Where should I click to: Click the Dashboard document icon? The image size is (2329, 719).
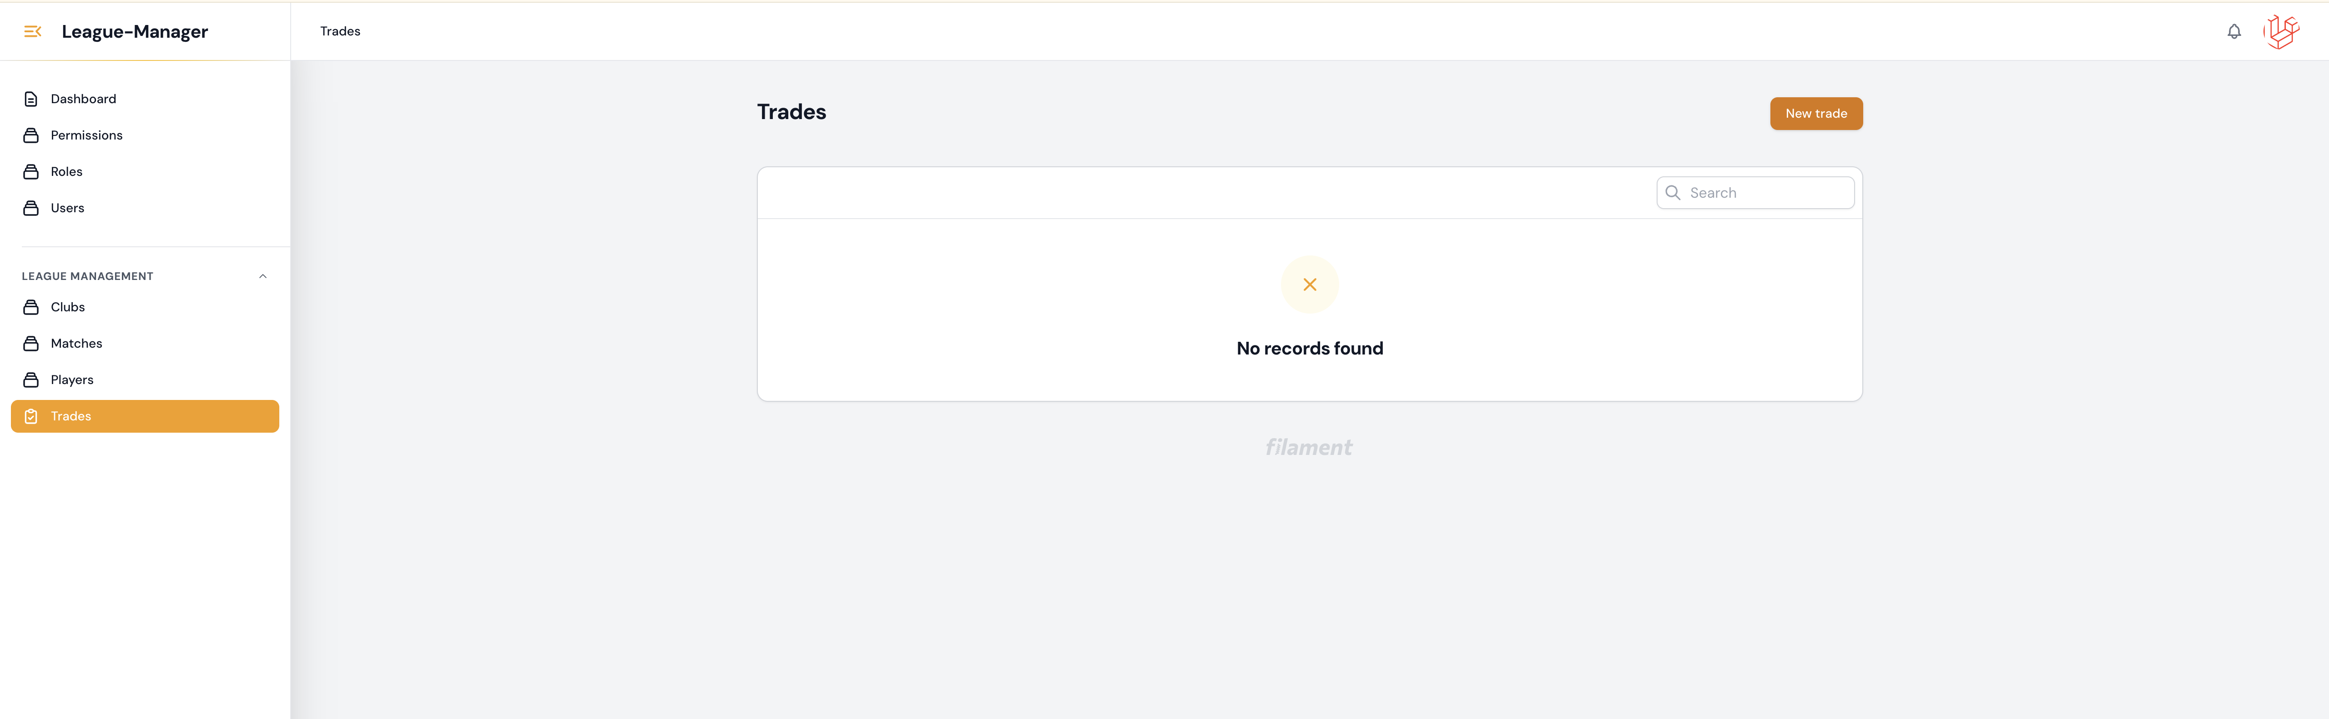(31, 100)
